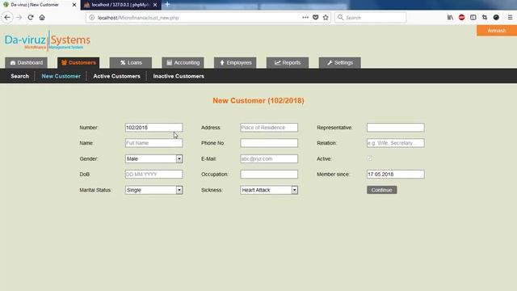This screenshot has height=291, width=517.
Task: Open the Library icon in toolbar
Action: pos(450,18)
